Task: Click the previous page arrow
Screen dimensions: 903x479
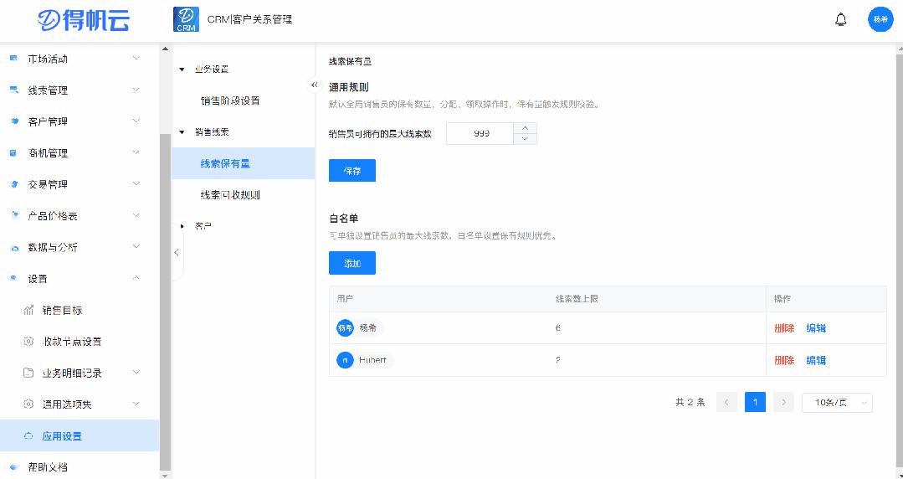Action: pos(726,402)
